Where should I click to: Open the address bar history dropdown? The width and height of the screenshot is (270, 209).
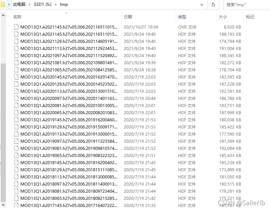coord(202,5)
